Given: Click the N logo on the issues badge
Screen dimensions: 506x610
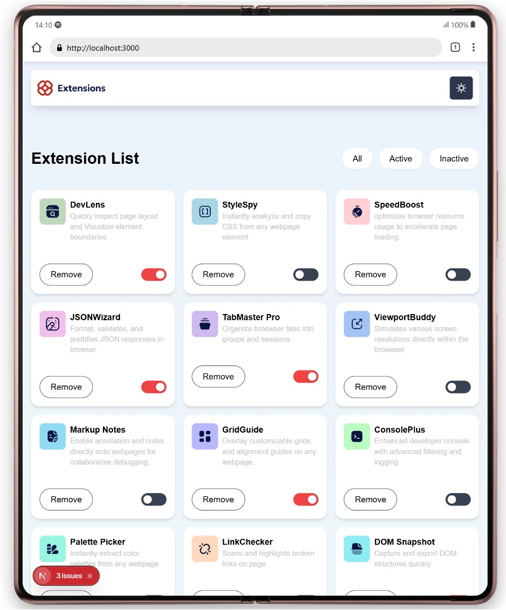Looking at the screenshot, I should (x=42, y=576).
